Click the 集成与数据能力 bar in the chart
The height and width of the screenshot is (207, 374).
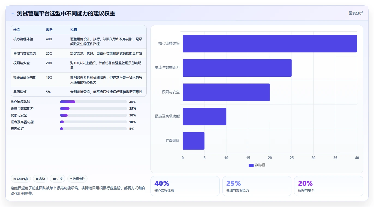coord(237,68)
